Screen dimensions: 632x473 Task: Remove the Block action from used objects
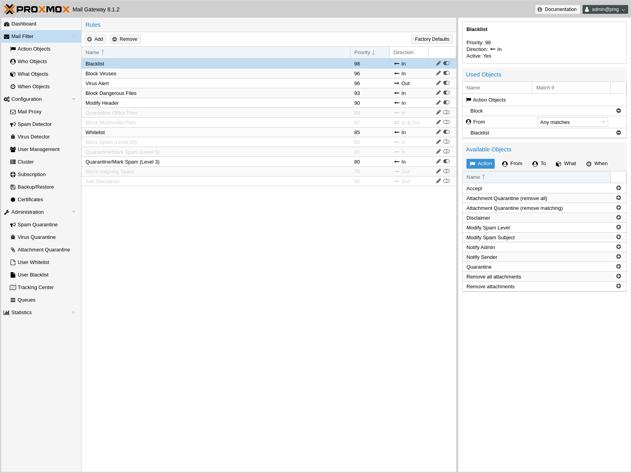pos(618,111)
